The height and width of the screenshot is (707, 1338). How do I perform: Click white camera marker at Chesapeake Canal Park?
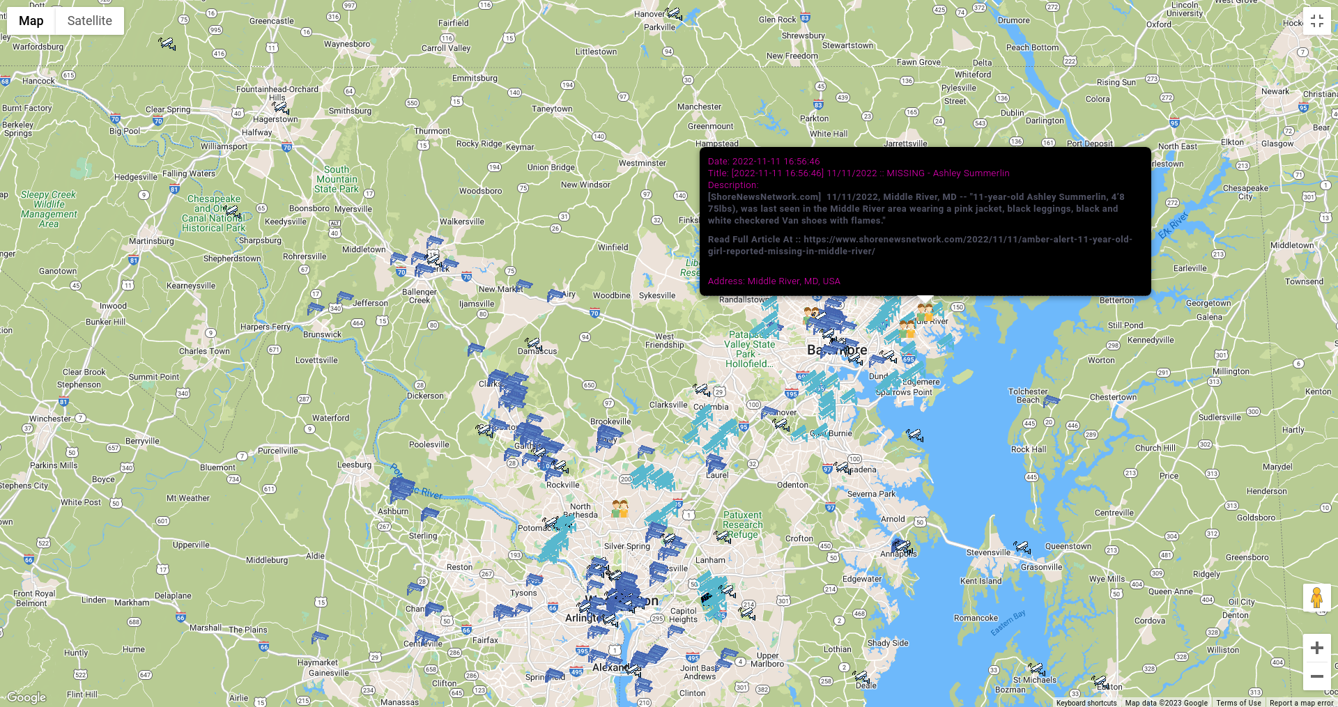coord(231,211)
